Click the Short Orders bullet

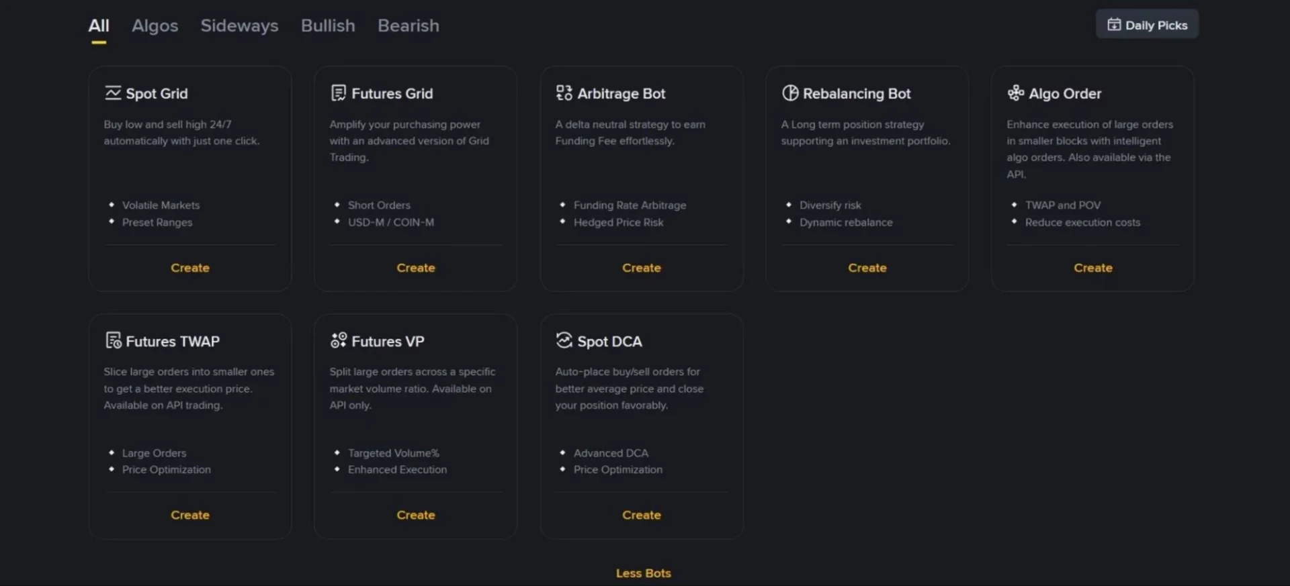[x=379, y=205]
